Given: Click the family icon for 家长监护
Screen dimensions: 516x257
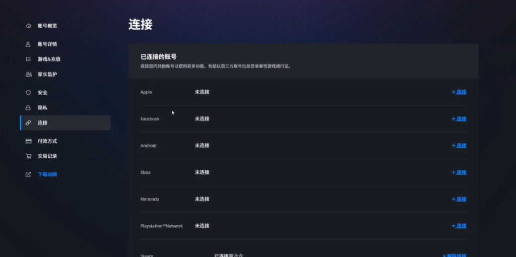Looking at the screenshot, I should [28, 75].
